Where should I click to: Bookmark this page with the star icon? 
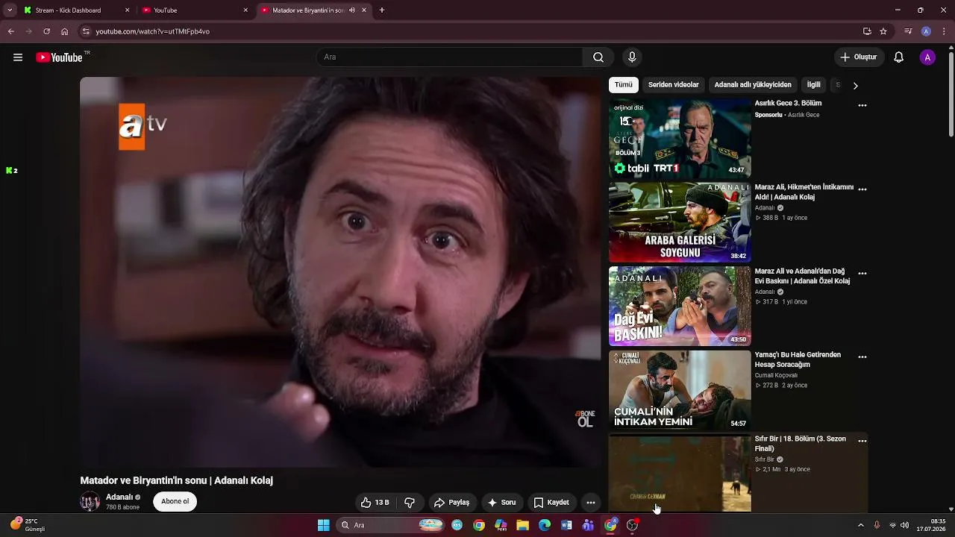(x=883, y=31)
